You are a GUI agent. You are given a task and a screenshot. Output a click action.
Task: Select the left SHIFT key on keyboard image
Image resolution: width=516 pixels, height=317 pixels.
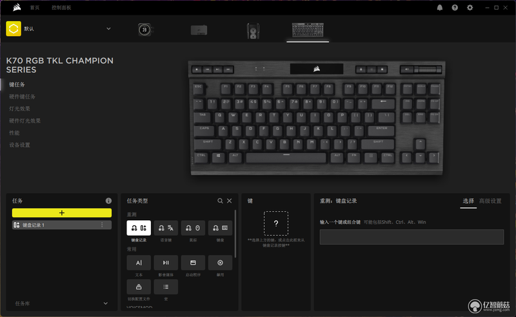tap(208, 144)
